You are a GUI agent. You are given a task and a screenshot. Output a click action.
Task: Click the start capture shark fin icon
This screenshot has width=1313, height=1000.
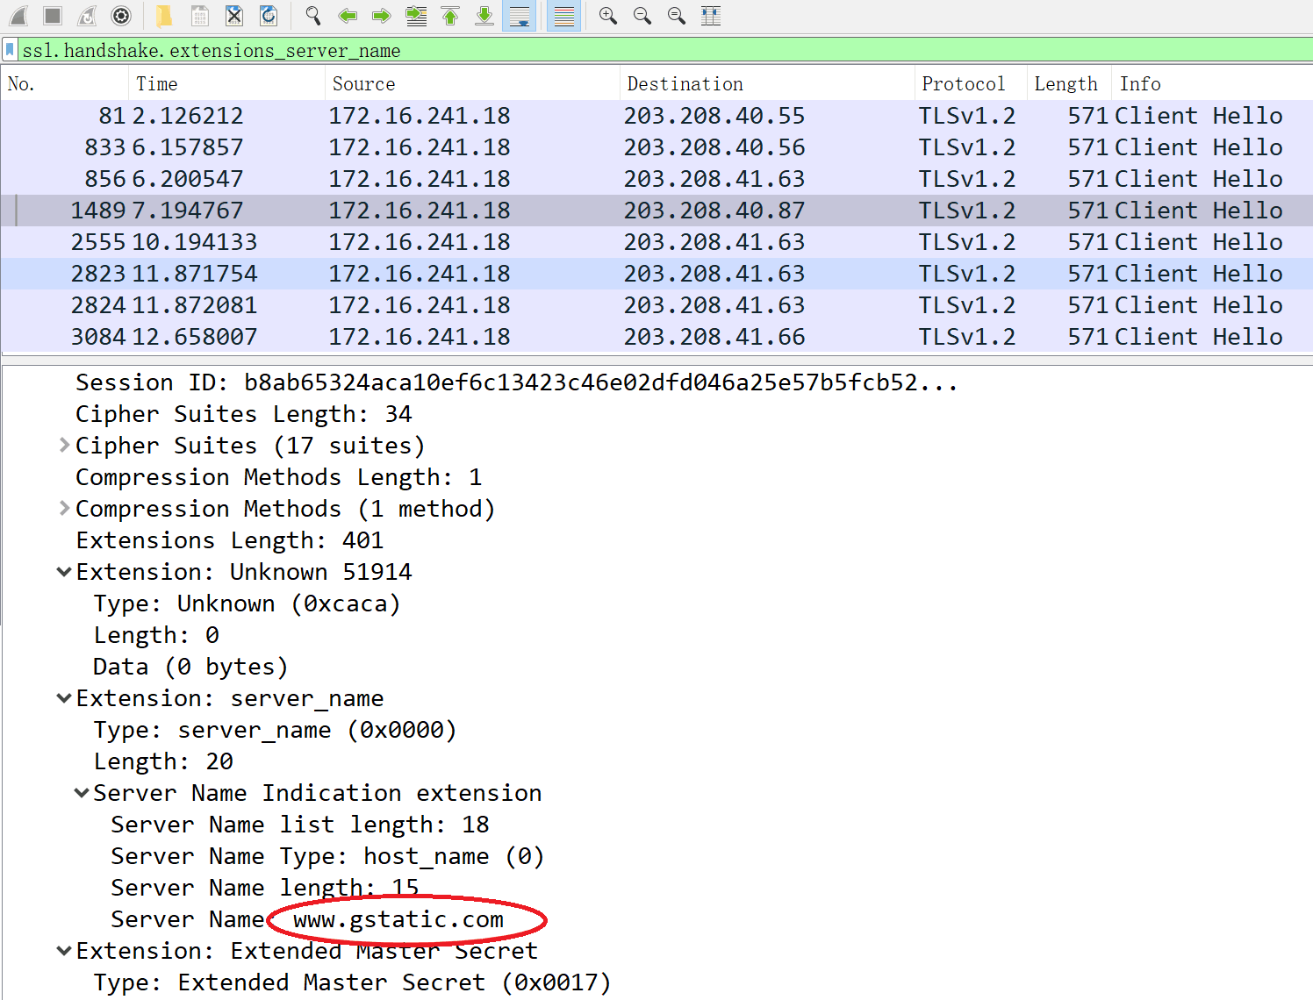click(x=18, y=16)
